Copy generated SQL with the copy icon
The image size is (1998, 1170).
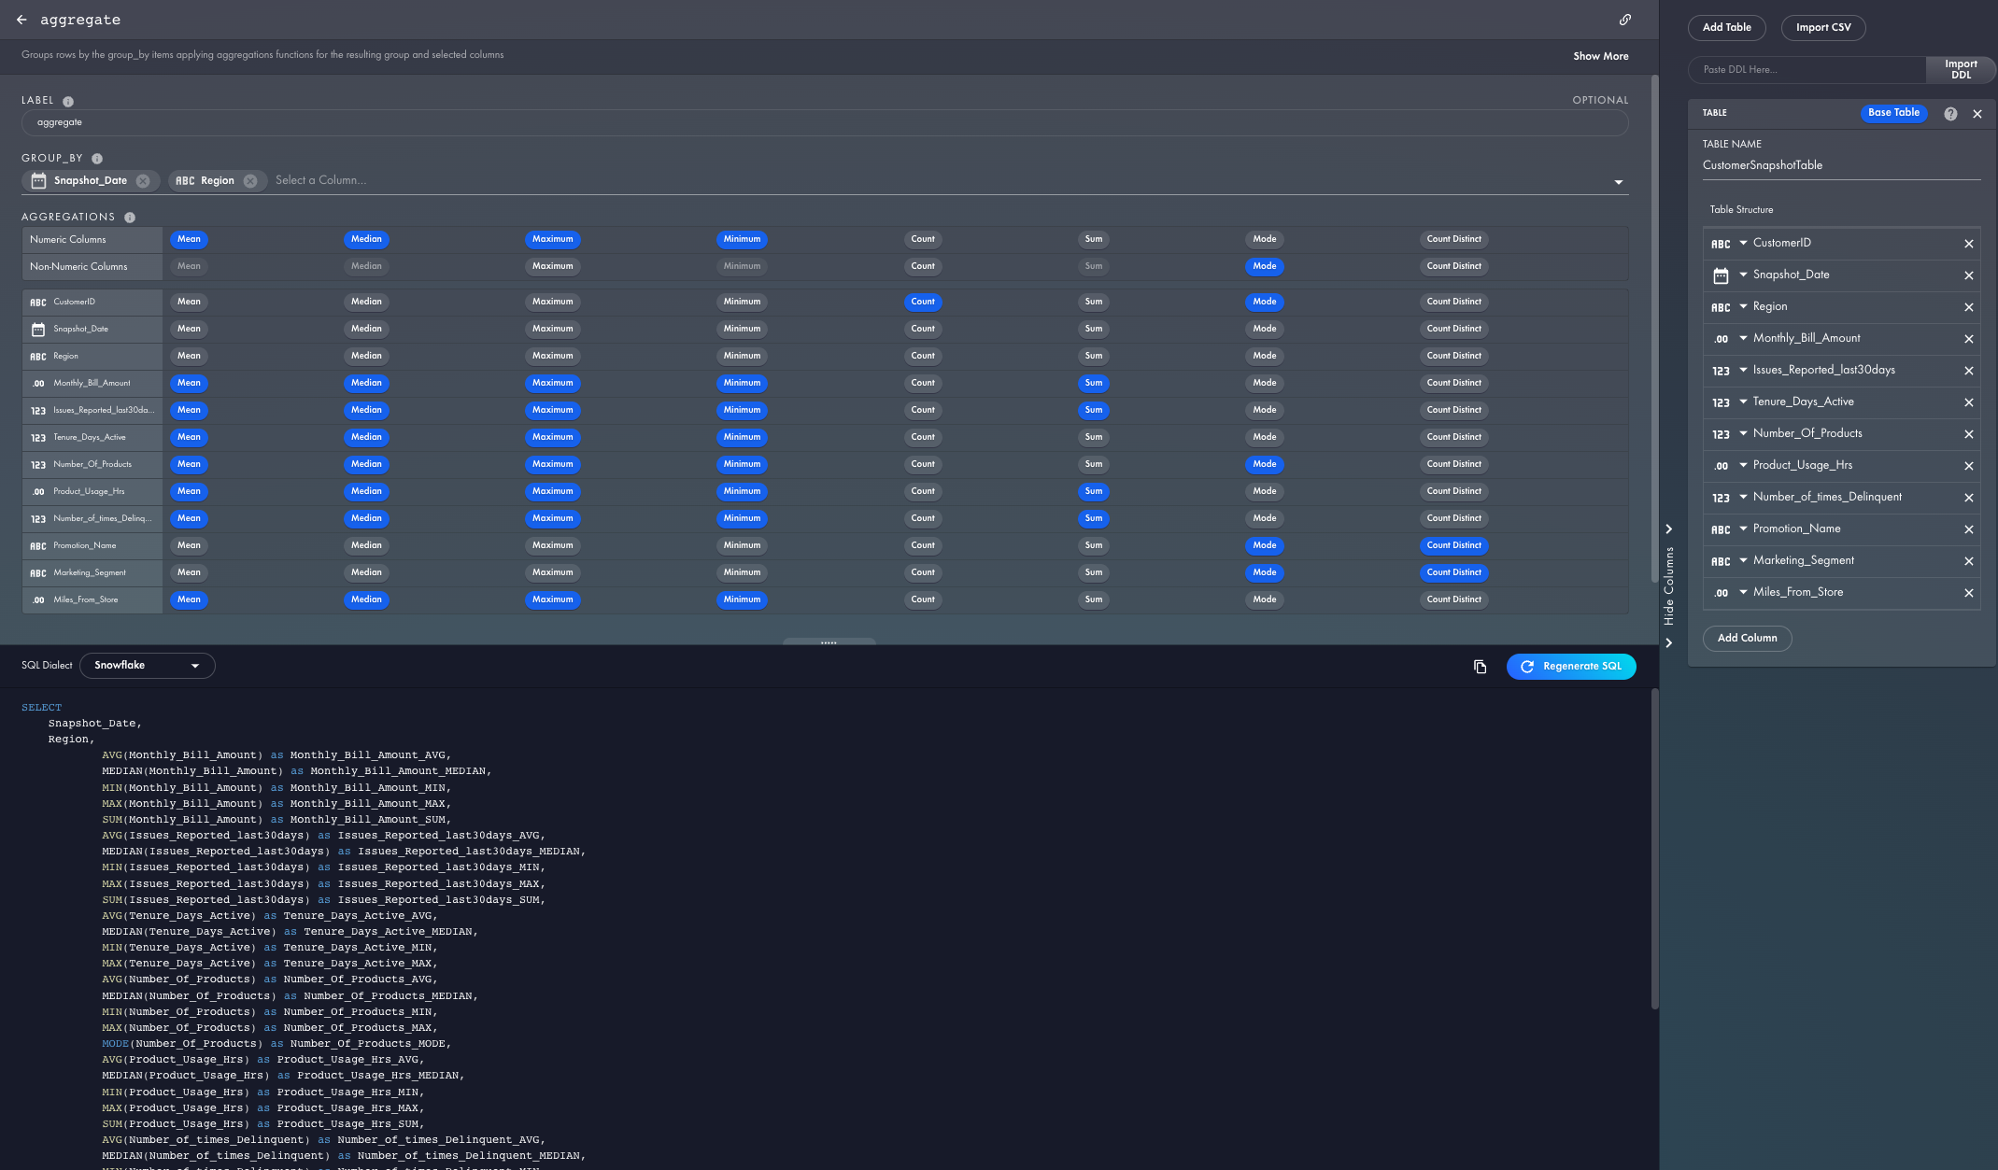pos(1480,666)
